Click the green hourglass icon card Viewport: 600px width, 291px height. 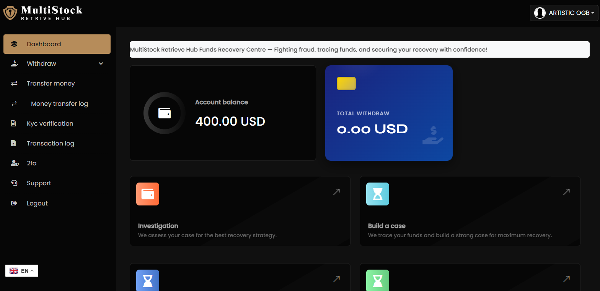(378, 280)
